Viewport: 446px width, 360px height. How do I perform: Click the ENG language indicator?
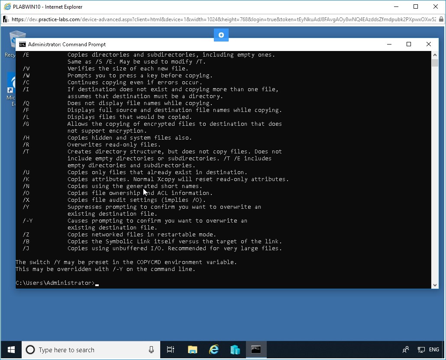point(434,350)
